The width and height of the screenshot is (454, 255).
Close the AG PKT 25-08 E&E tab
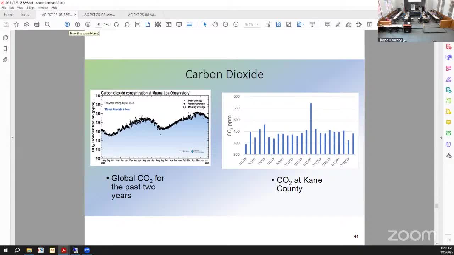point(75,15)
